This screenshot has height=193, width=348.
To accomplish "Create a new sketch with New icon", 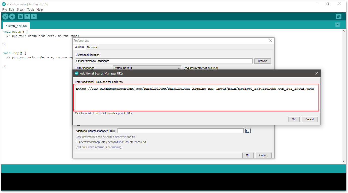I will (x=20, y=17).
